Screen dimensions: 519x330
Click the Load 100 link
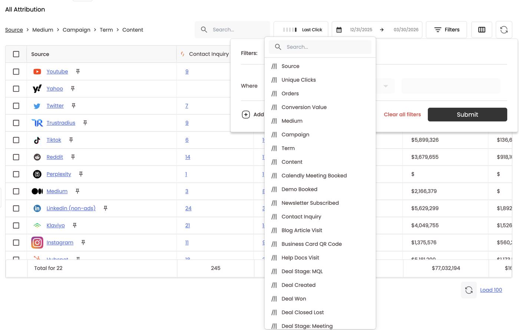(491, 290)
